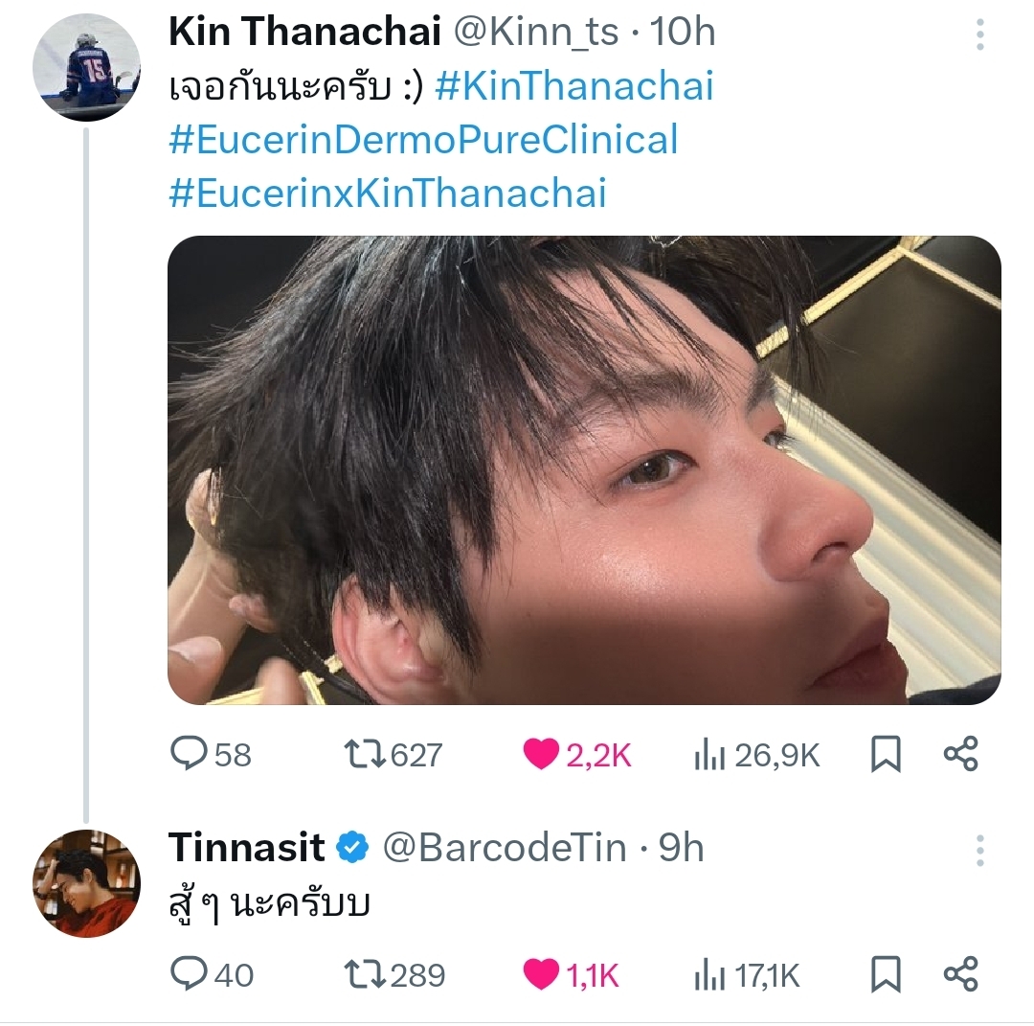Open the #EucerinxKinThanachai hashtag
This screenshot has width=1034, height=1026.
pyautogui.click(x=388, y=193)
